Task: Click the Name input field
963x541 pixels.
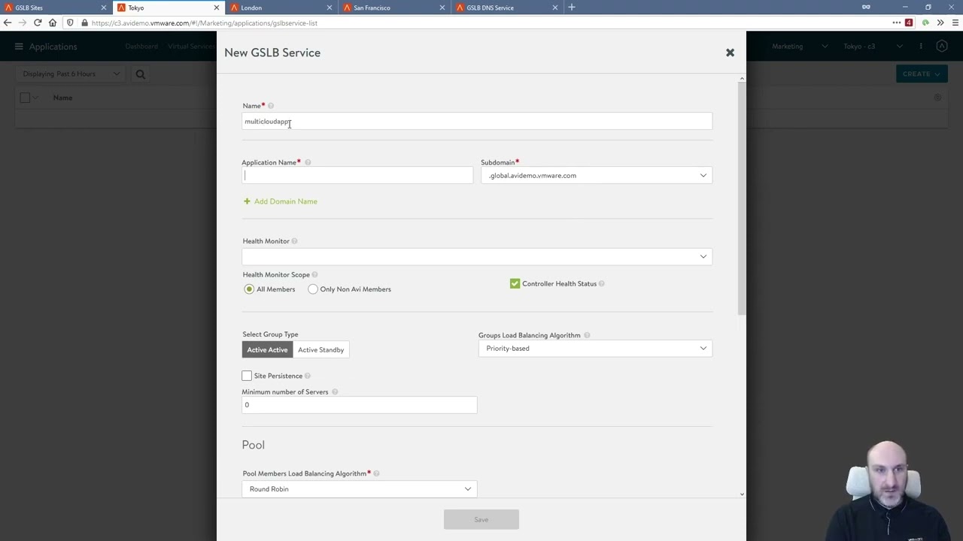Action: click(477, 122)
